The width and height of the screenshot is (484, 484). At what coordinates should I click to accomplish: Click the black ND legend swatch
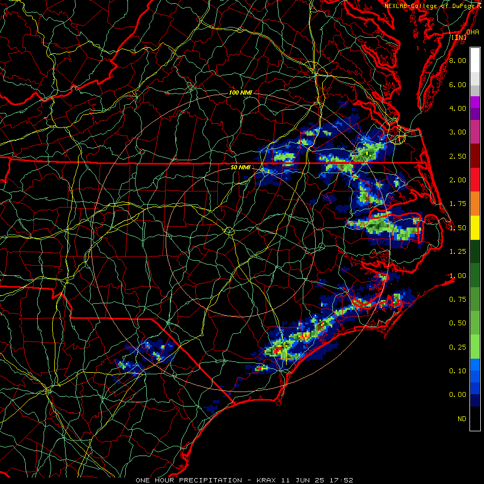(x=475, y=418)
